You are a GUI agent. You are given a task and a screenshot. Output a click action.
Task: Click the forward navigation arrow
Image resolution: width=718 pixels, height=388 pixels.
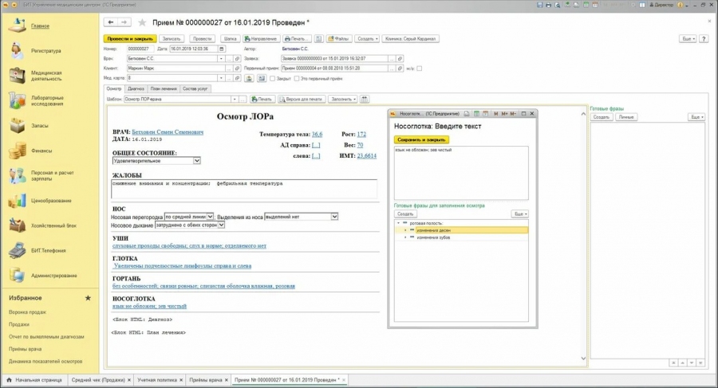pos(124,22)
